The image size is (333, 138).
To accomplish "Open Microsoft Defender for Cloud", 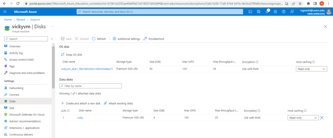I will coord(26,114).
